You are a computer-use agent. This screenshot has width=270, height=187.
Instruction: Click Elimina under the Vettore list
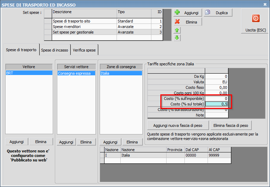41,142
